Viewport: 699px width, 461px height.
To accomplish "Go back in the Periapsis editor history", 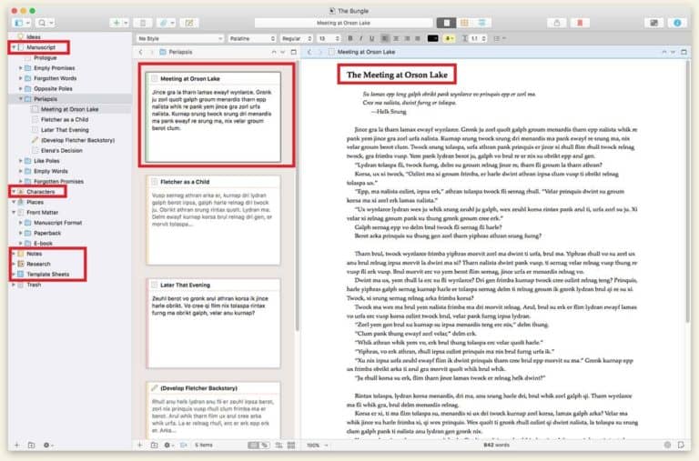I will (141, 52).
